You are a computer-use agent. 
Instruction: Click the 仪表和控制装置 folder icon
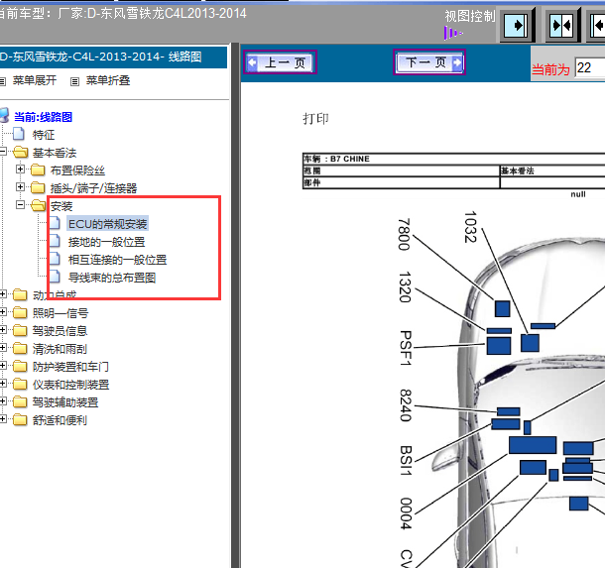tap(20, 384)
